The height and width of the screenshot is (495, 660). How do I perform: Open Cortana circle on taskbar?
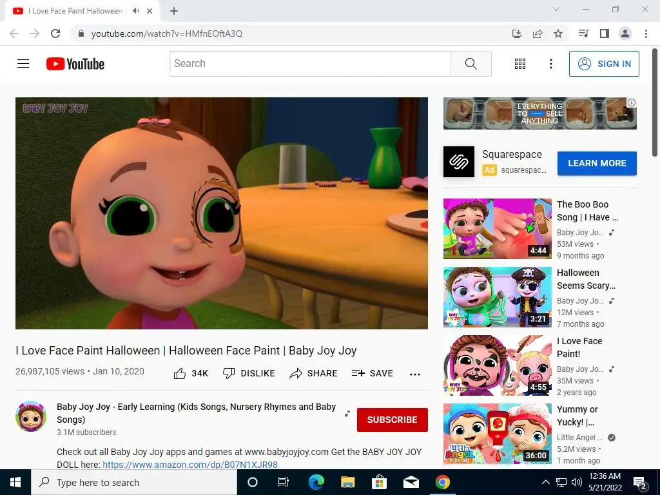[253, 482]
